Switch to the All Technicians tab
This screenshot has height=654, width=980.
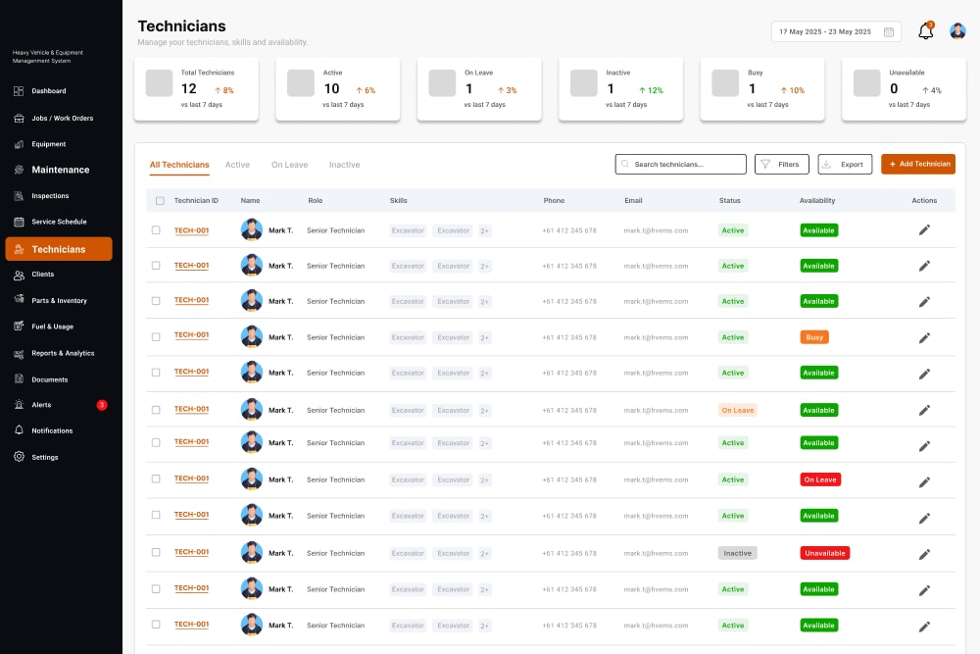tap(179, 165)
